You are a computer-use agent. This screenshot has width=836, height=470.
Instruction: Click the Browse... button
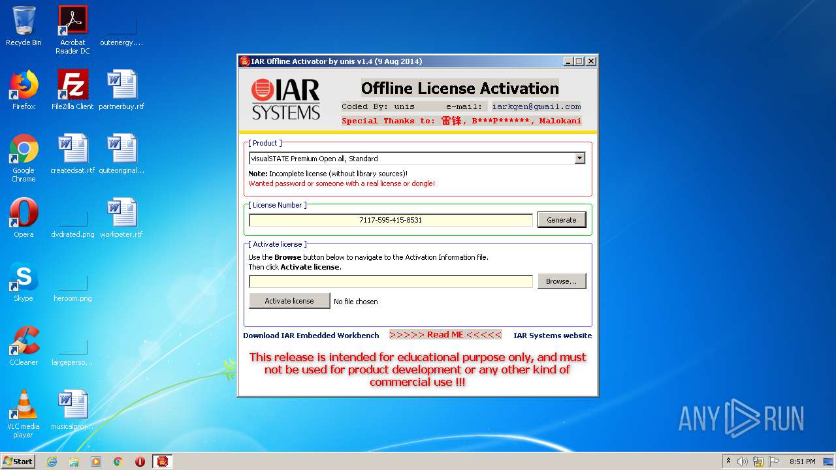click(x=562, y=281)
